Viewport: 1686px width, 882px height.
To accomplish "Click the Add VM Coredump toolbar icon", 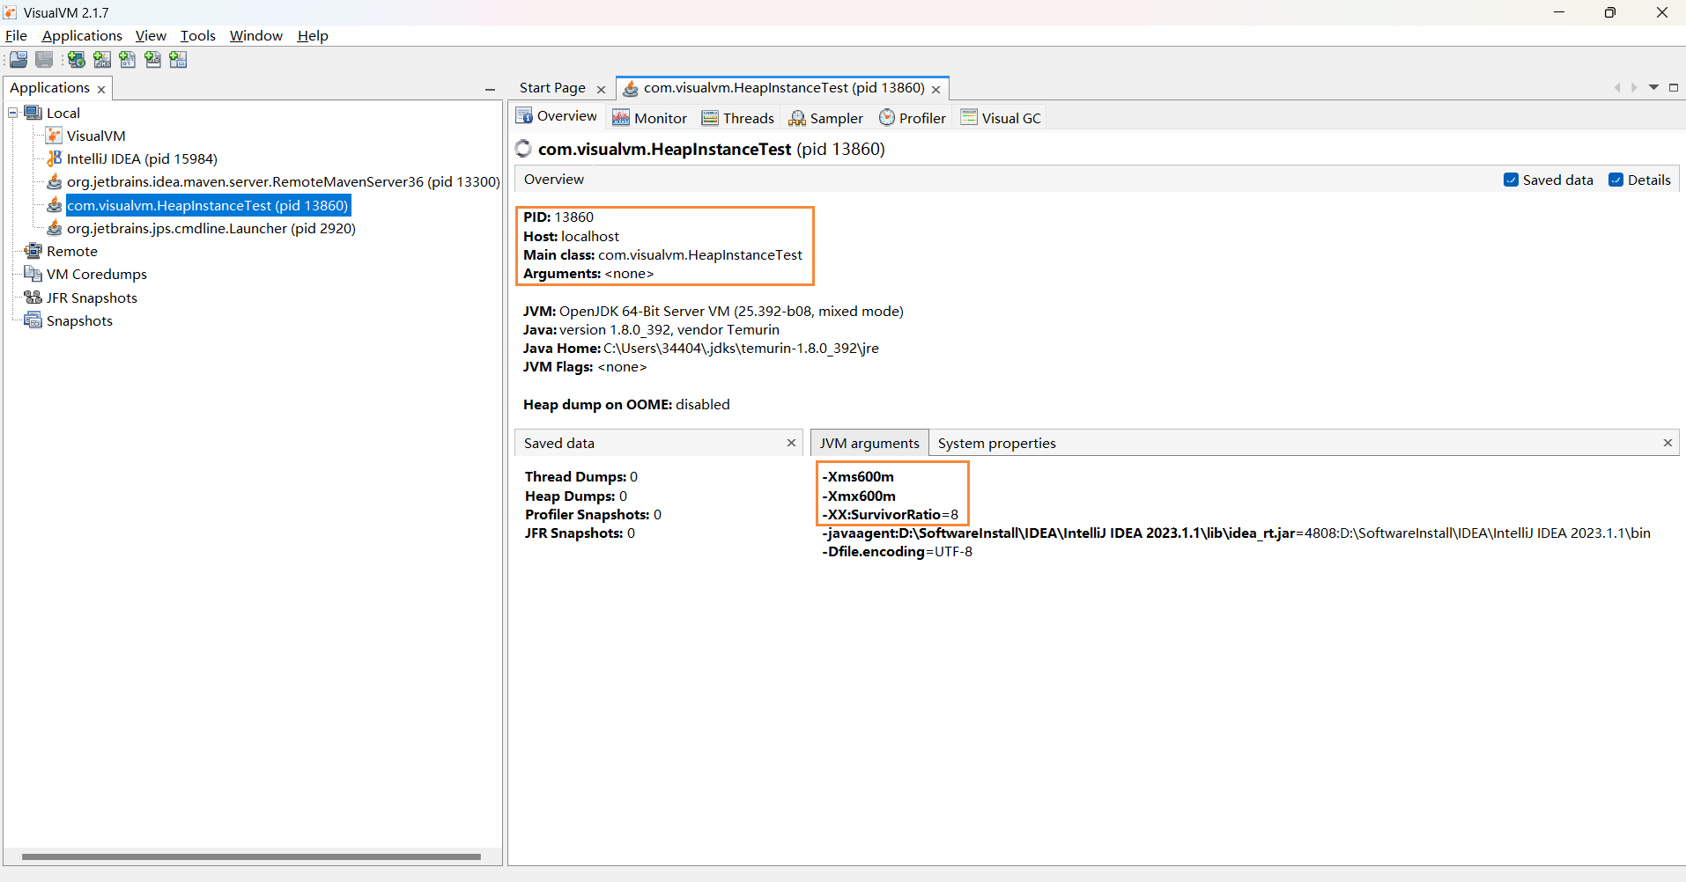I will click(128, 60).
